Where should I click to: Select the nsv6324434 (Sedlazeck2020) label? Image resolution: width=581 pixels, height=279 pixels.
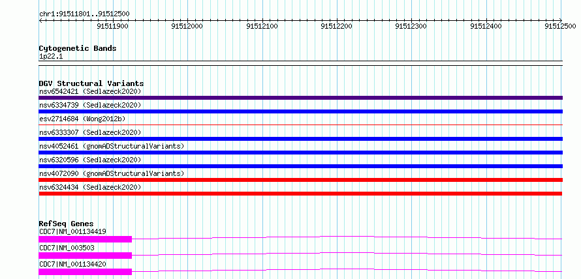tap(90, 187)
